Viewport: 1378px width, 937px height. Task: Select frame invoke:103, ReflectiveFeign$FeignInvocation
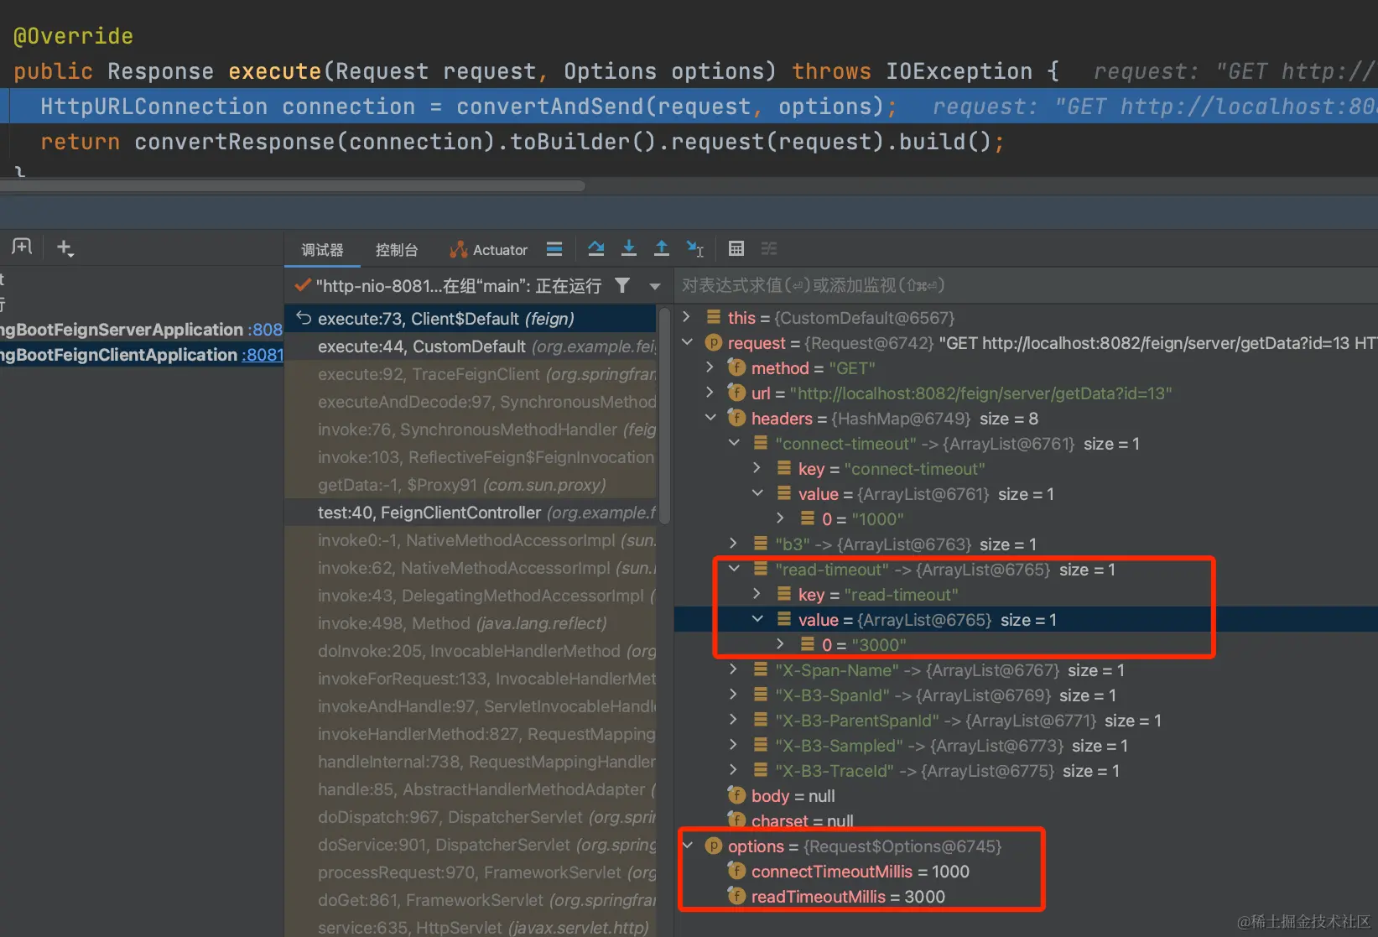(x=471, y=457)
